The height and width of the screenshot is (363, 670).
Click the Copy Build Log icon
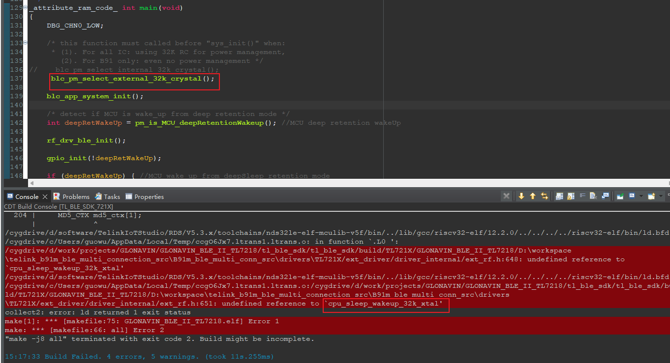click(559, 196)
